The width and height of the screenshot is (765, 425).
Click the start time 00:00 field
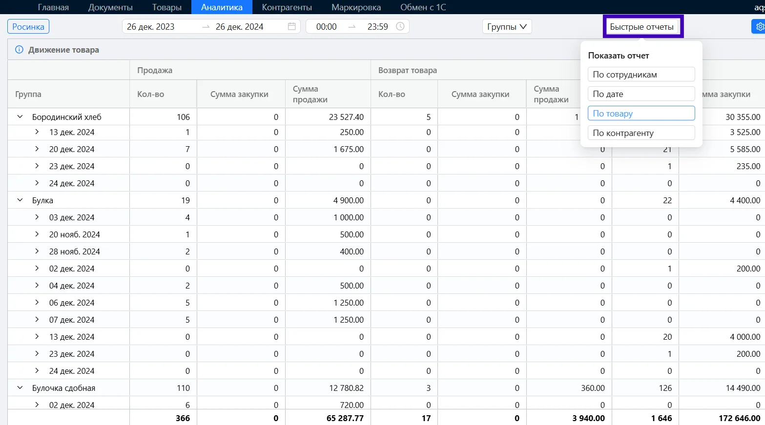(x=327, y=26)
